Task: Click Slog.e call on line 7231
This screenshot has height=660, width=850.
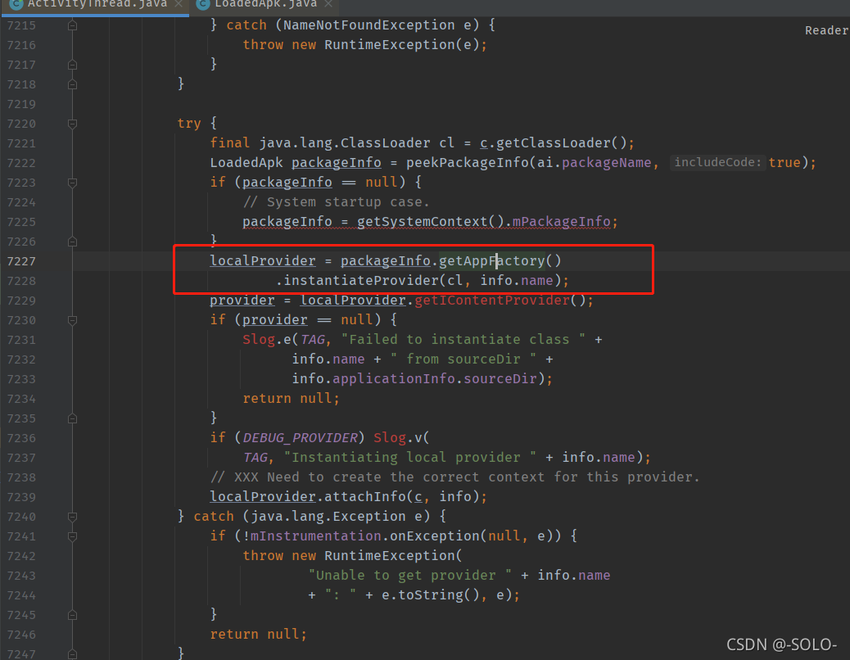Action: tap(267, 339)
